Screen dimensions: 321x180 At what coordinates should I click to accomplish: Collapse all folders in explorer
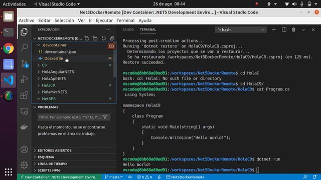click(x=112, y=38)
